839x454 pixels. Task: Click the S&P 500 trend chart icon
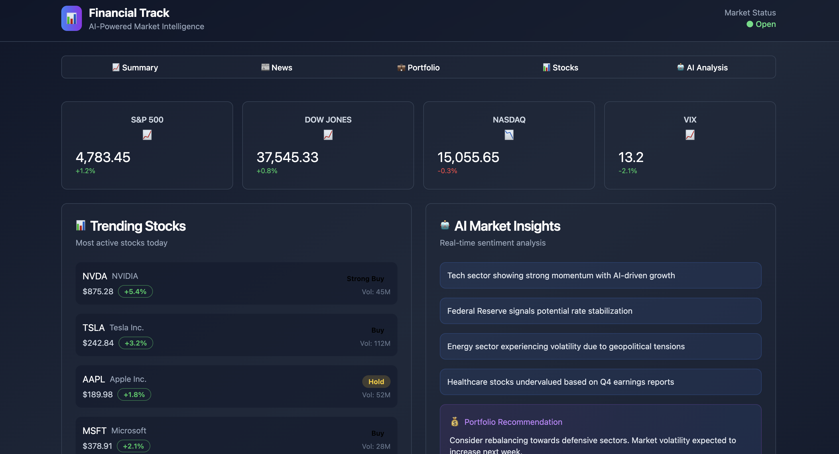click(147, 135)
